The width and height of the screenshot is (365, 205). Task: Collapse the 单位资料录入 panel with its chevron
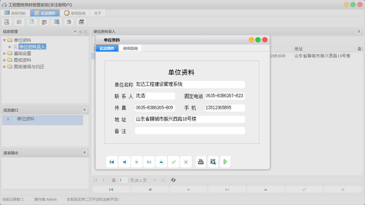click(358, 32)
